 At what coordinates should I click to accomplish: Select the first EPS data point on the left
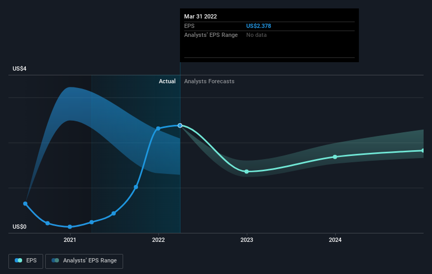(25, 203)
